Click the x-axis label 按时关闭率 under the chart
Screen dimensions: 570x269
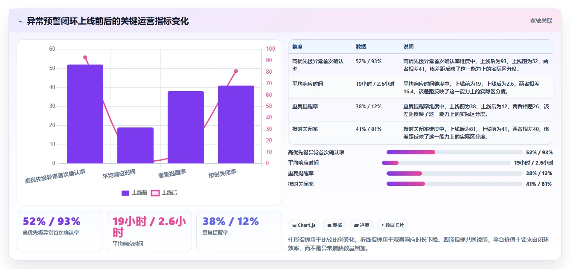(222, 174)
